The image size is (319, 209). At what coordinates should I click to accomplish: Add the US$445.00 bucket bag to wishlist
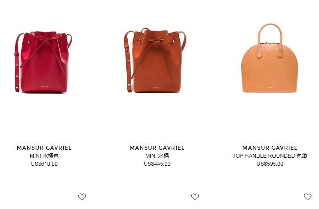click(195, 197)
